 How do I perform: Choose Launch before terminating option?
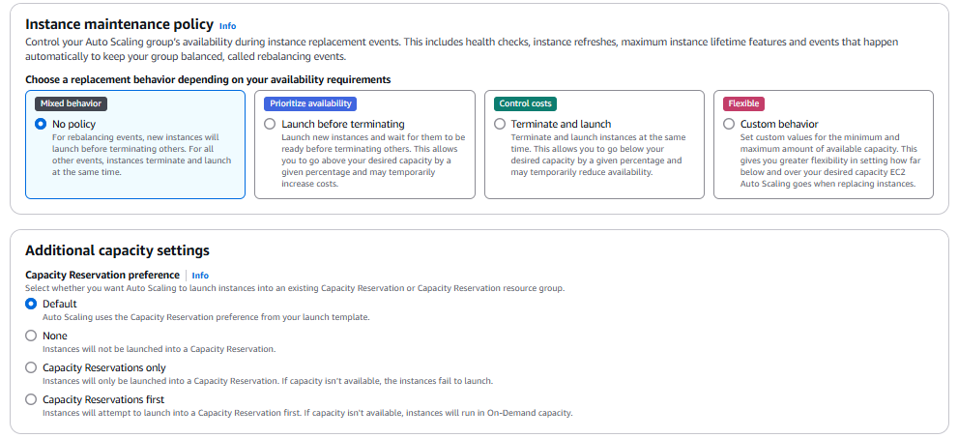[270, 124]
